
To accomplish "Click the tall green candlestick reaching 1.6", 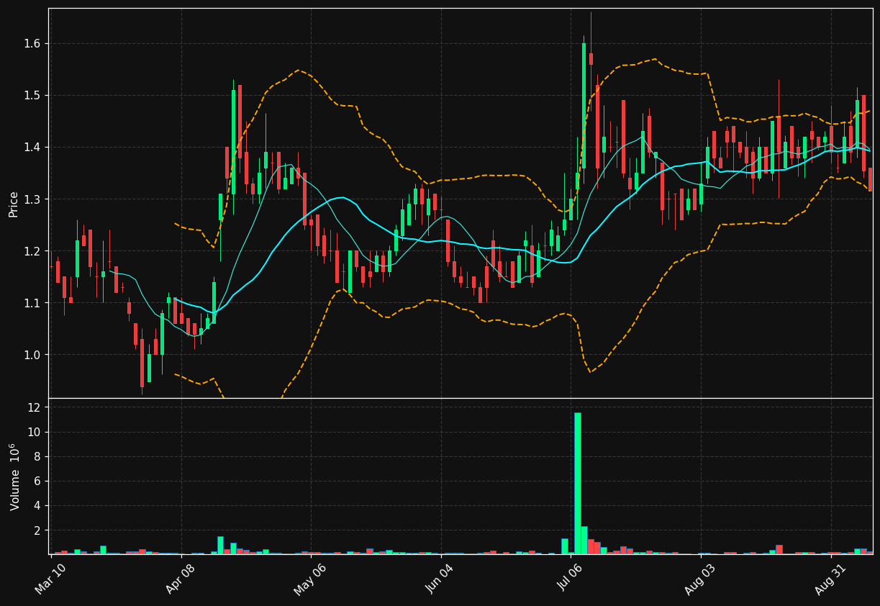I will pos(584,106).
